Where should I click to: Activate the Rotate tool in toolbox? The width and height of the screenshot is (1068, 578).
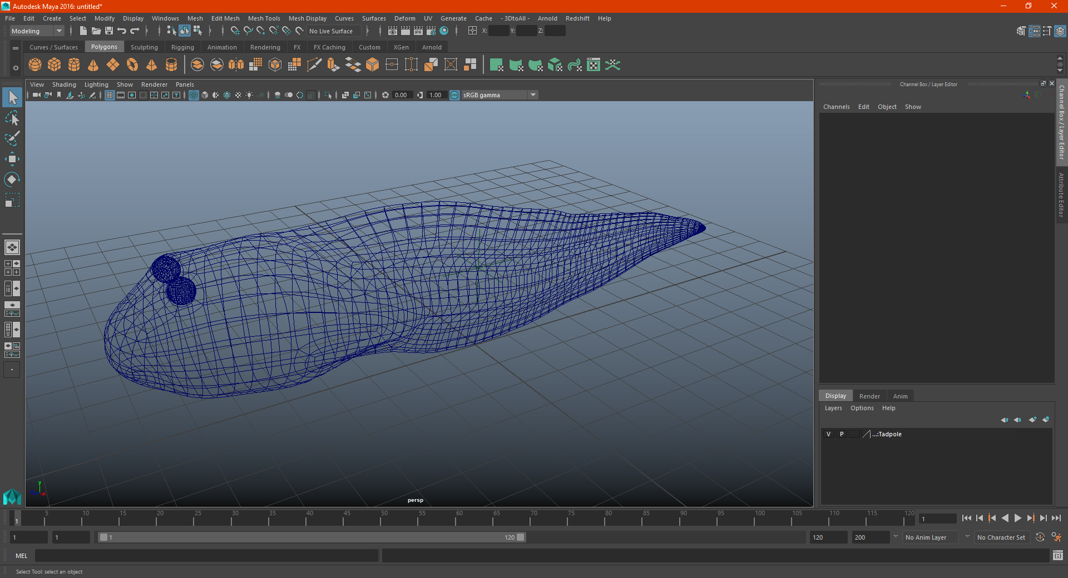[x=12, y=180]
